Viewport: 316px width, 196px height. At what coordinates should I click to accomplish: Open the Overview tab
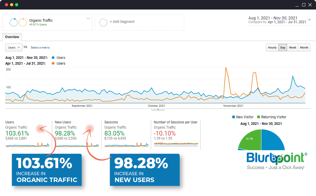pyautogui.click(x=12, y=37)
